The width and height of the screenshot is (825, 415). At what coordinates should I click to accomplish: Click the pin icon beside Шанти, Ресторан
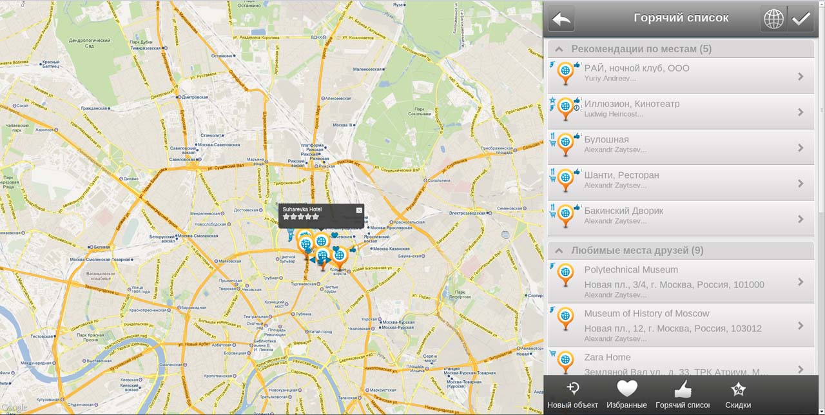coord(565,180)
